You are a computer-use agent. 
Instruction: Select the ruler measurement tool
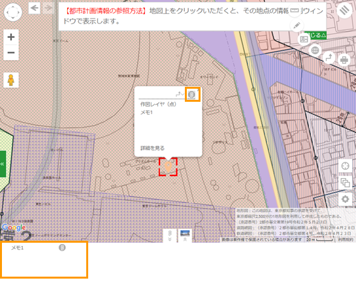coord(295,10)
